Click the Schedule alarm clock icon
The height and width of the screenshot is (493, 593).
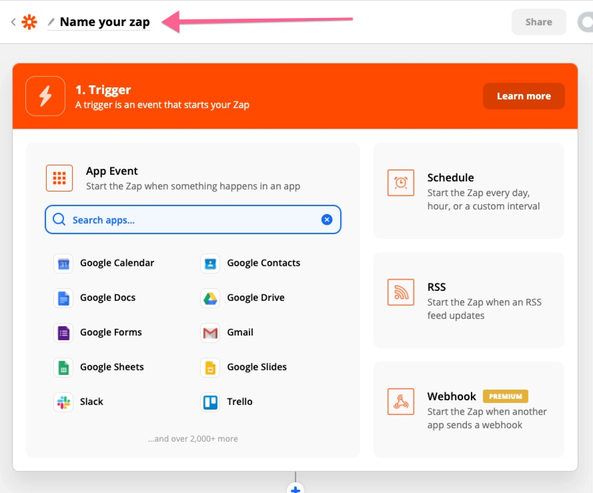pos(401,183)
